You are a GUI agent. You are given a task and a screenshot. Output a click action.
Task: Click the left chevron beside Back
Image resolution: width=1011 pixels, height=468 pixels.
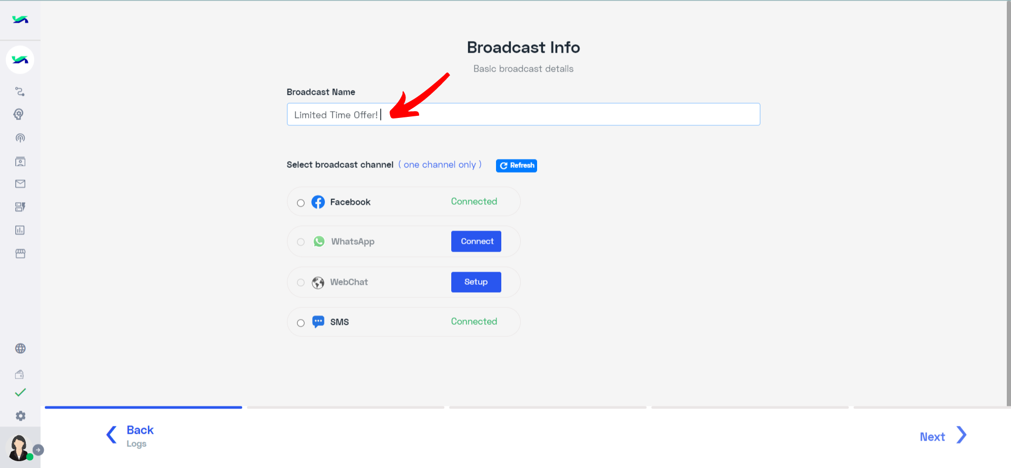pyautogui.click(x=111, y=435)
